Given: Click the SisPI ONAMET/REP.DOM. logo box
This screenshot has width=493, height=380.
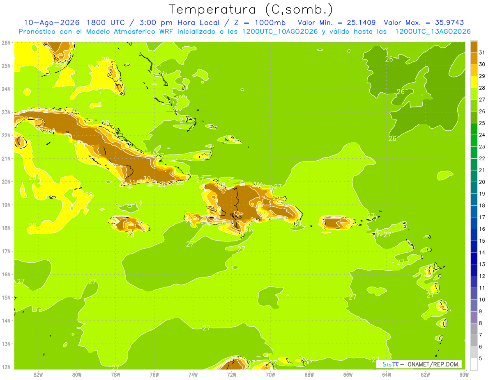Looking at the screenshot, I should click(x=419, y=364).
